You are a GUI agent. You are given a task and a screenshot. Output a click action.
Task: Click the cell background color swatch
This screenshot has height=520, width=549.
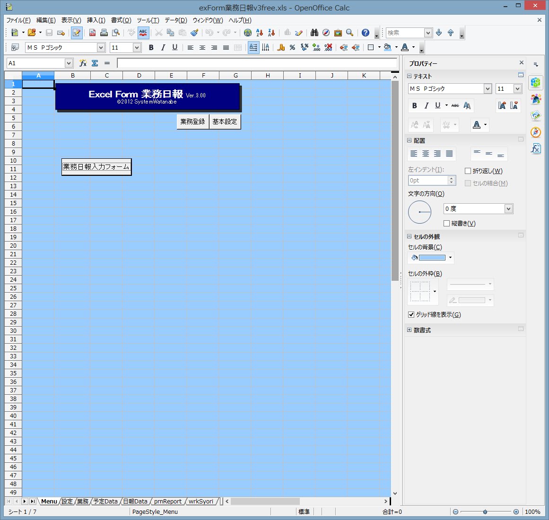click(x=432, y=258)
